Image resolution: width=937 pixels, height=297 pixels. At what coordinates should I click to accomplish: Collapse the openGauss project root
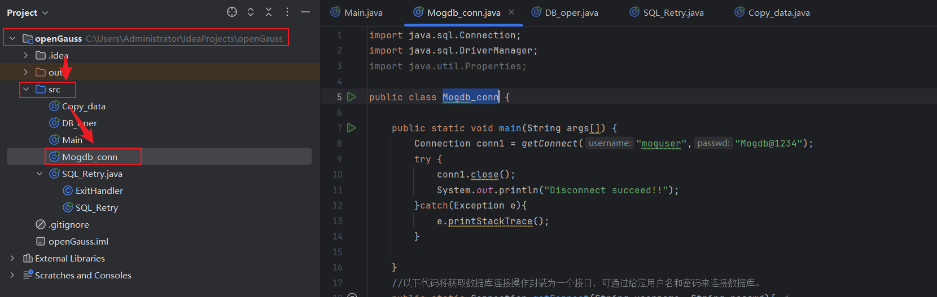pyautogui.click(x=12, y=38)
